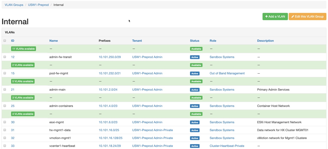Sort VLANs by Tenant column
Viewport: 328px width, 149px height.
click(137, 41)
